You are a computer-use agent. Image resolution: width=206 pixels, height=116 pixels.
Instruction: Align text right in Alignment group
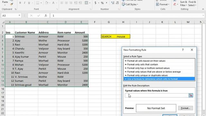point(71,3)
